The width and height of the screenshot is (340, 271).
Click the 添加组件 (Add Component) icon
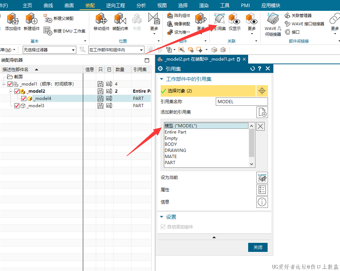(x=13, y=19)
